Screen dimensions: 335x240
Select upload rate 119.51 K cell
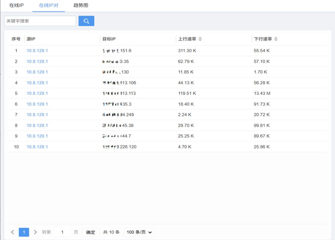(x=187, y=93)
